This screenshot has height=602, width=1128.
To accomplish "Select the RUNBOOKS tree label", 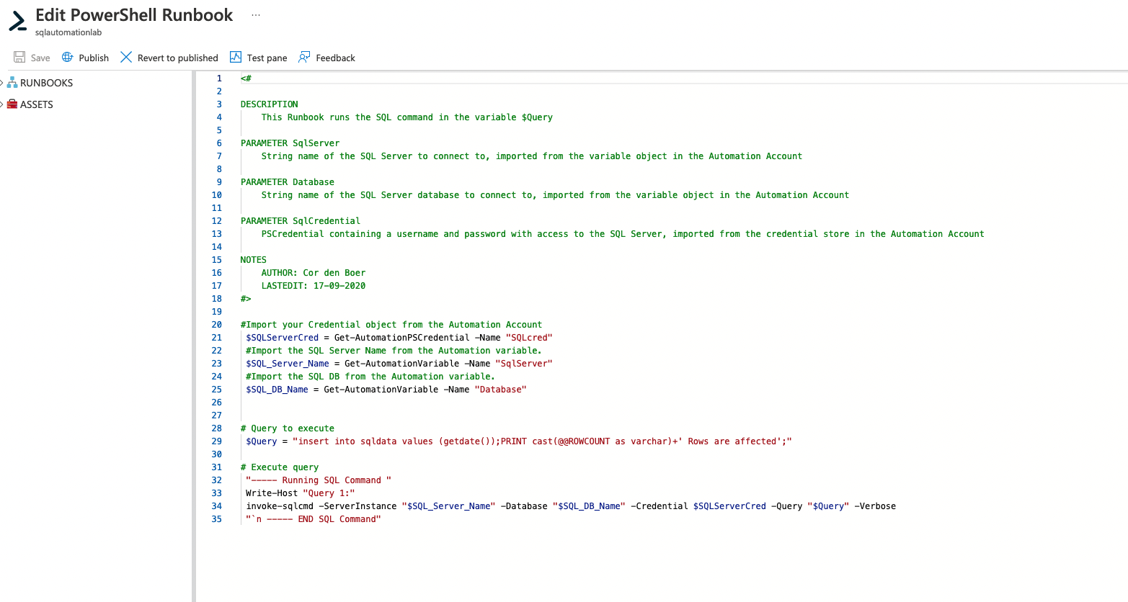I will point(46,83).
